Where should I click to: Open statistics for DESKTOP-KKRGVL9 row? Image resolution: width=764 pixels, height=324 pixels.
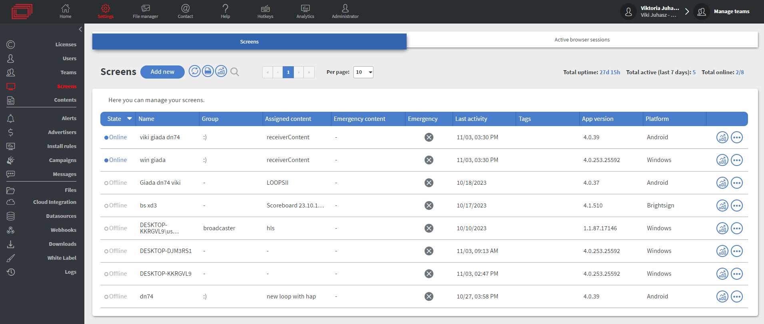pos(722,274)
